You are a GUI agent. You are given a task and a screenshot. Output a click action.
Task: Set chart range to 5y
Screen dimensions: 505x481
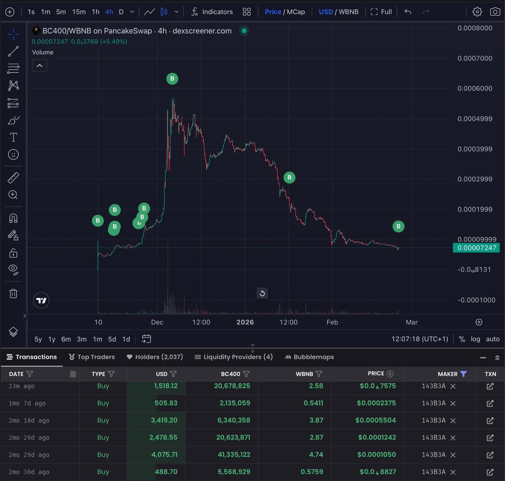(x=38, y=339)
